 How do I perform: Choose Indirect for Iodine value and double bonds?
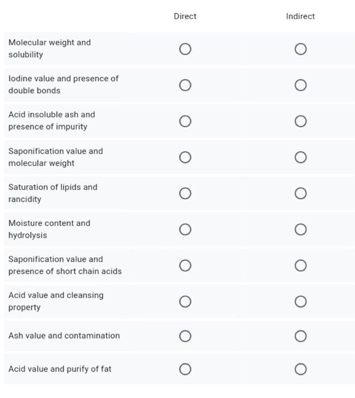pyautogui.click(x=300, y=85)
